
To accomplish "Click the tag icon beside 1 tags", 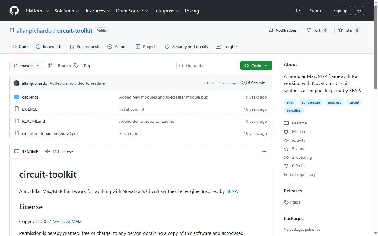I will point(286,202).
